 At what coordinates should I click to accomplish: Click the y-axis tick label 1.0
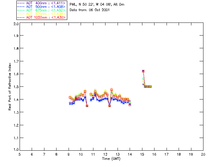click(16, 149)
